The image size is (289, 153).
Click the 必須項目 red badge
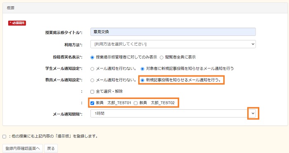pos(17,23)
